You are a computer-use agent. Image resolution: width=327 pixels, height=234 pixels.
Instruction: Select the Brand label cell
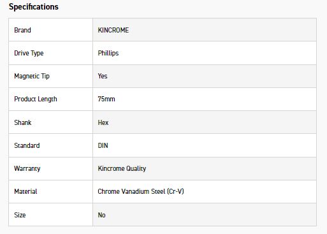(x=50, y=30)
